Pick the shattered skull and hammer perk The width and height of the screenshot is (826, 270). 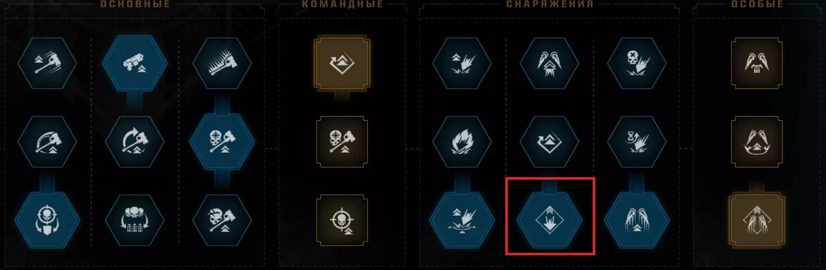click(222, 220)
